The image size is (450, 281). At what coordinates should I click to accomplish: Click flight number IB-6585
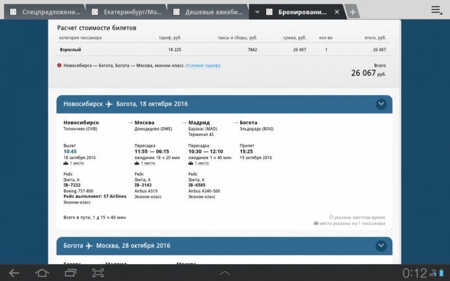tap(197, 185)
